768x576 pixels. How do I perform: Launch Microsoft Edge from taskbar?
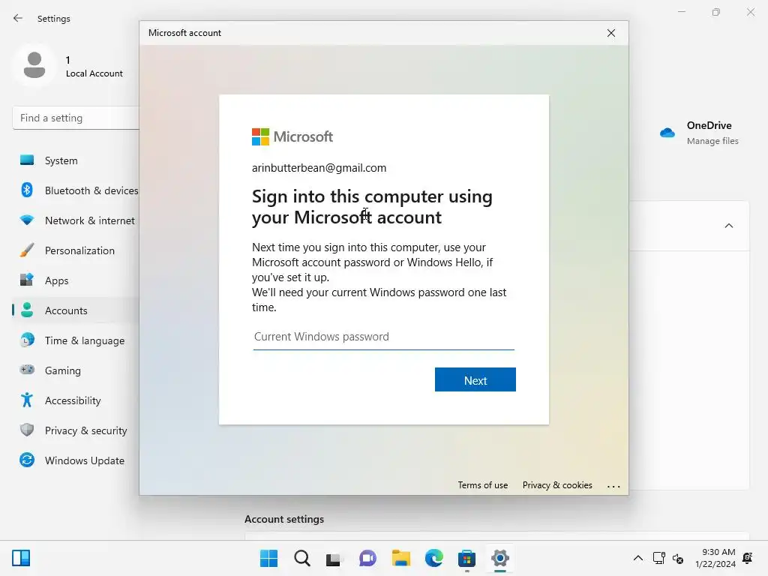click(434, 558)
